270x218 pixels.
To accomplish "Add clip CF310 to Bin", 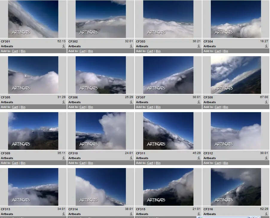I will [x=91, y=163].
